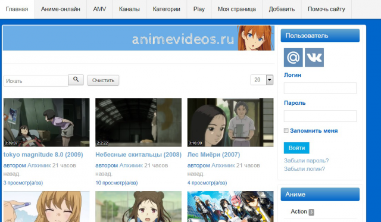The height and width of the screenshot is (222, 381).
Task: Click the Очистить button
Action: click(103, 80)
